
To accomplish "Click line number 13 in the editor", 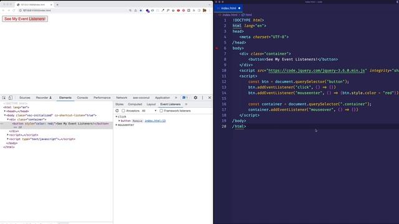I will pyautogui.click(x=224, y=87).
